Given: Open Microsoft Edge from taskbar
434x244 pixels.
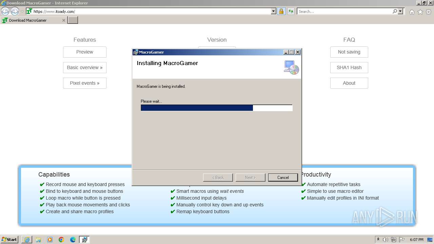Looking at the screenshot, I should (x=73, y=240).
